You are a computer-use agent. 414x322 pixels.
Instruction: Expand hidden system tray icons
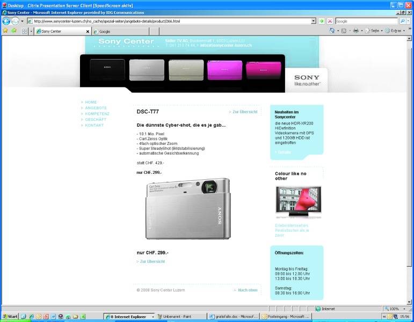pyautogui.click(x=384, y=317)
